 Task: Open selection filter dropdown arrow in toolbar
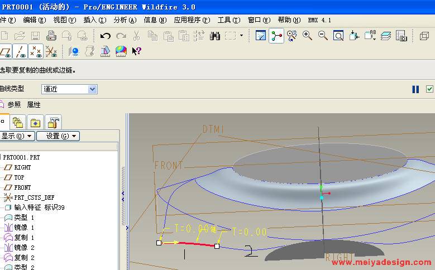pyautogui.click(x=241, y=36)
